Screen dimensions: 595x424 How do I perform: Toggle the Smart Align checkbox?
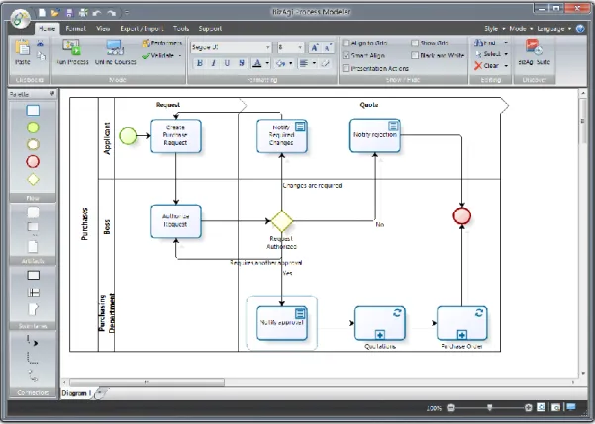point(346,55)
